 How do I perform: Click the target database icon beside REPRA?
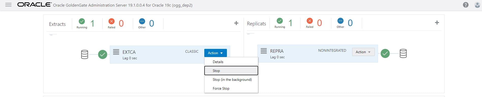click(x=403, y=53)
